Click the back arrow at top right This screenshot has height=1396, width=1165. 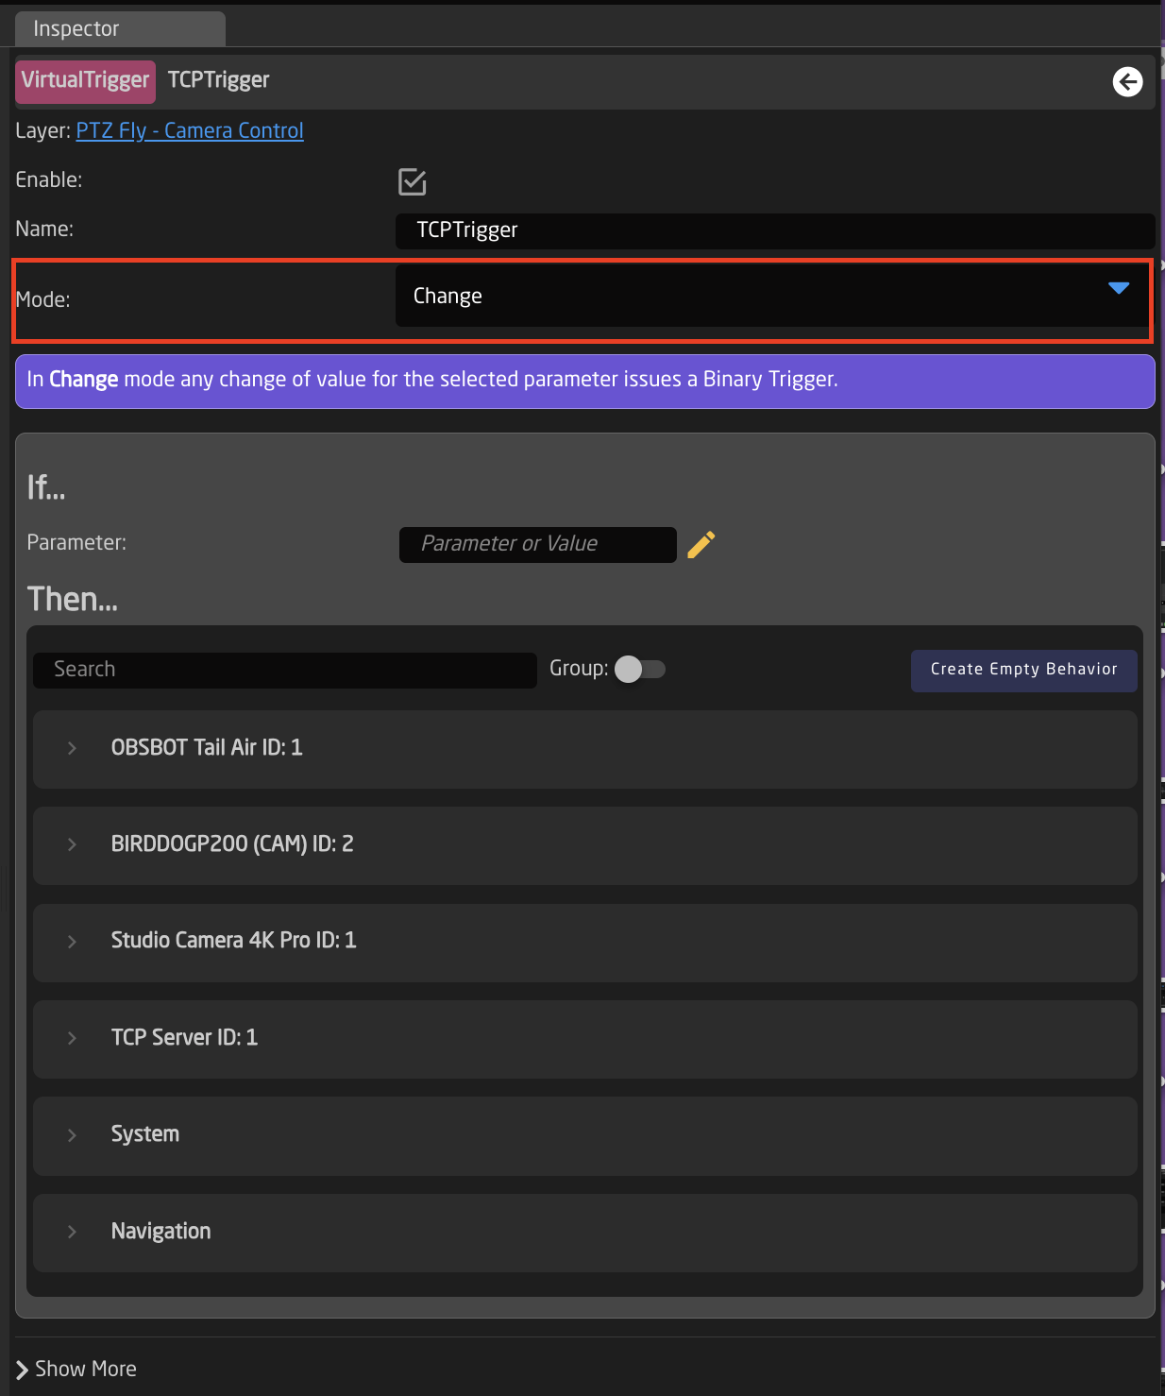coord(1127,82)
